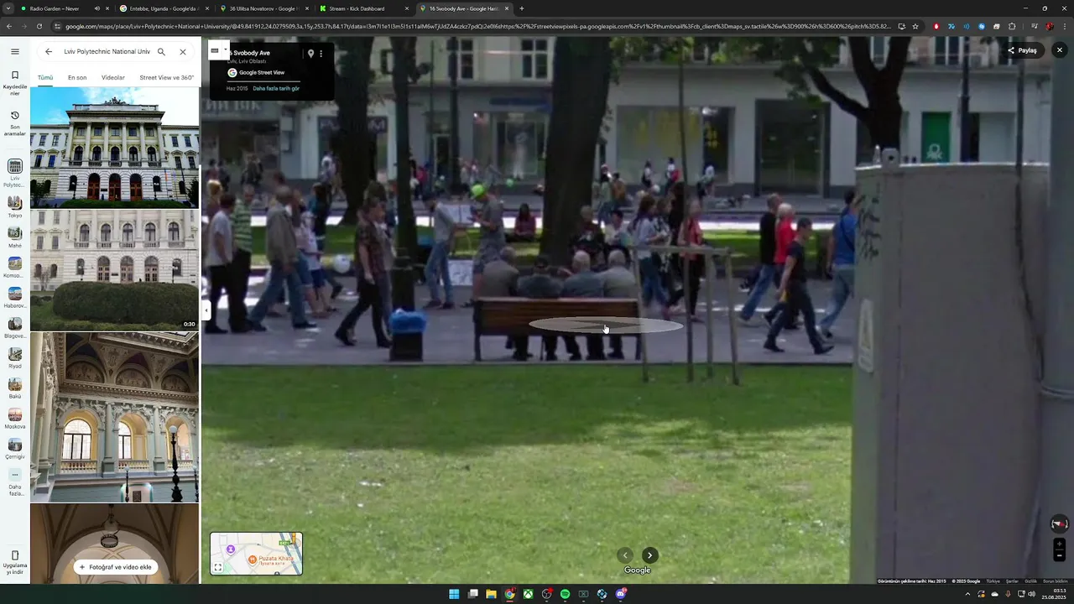Open Discord from taskbar
This screenshot has height=604, width=1074.
point(621,594)
